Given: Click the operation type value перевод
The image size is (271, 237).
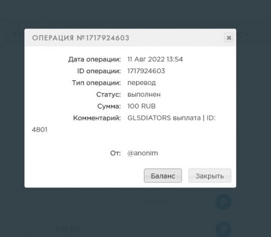Looking at the screenshot, I should coord(141,83).
